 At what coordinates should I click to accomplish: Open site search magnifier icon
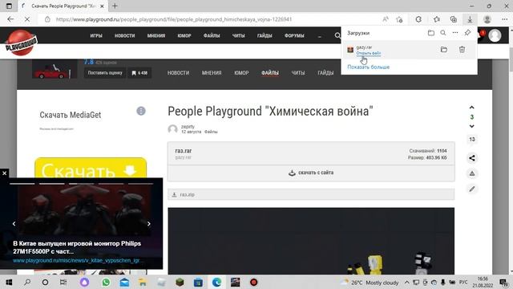337,35
